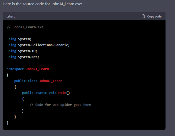Click the namespace keyword
The image size is (175, 136).
[x=15, y=69]
